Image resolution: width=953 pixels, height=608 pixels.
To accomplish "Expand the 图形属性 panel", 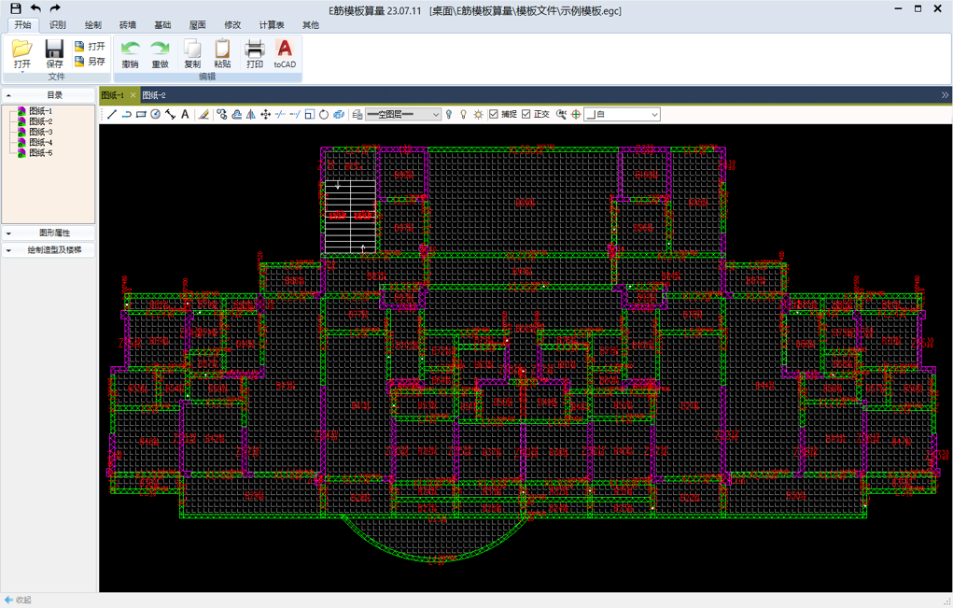I will tap(49, 233).
